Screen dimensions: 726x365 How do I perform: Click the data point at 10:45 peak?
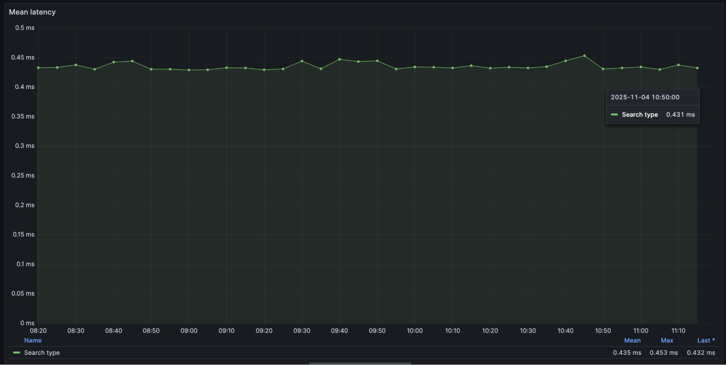tap(585, 56)
